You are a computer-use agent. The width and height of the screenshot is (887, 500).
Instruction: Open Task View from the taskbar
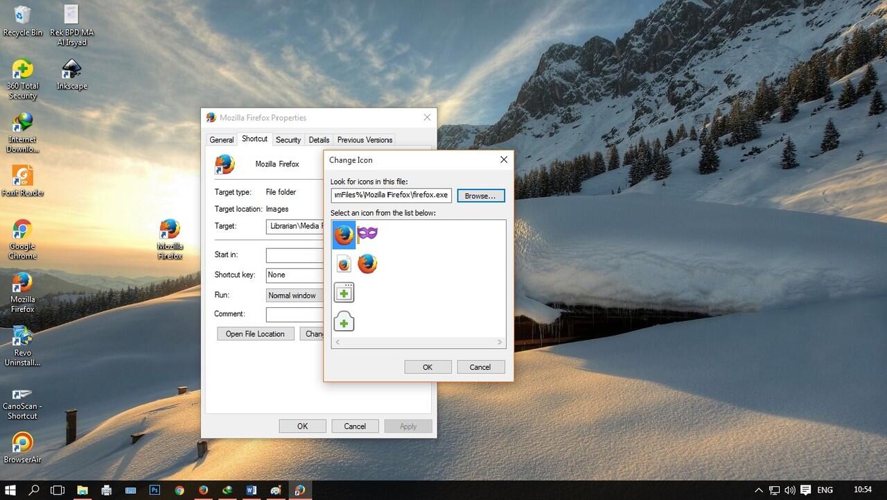tap(58, 490)
